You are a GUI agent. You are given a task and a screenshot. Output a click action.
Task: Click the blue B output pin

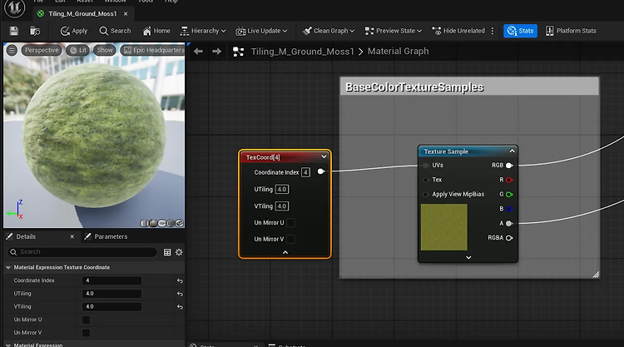tap(509, 209)
